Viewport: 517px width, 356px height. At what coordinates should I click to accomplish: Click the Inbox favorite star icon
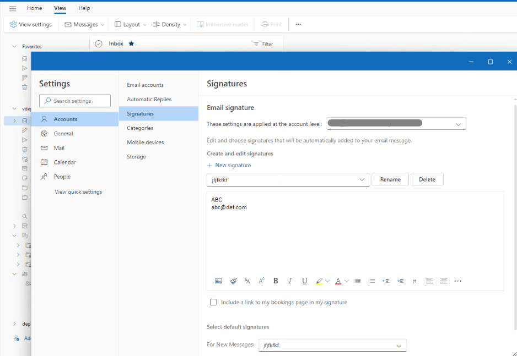click(x=131, y=43)
